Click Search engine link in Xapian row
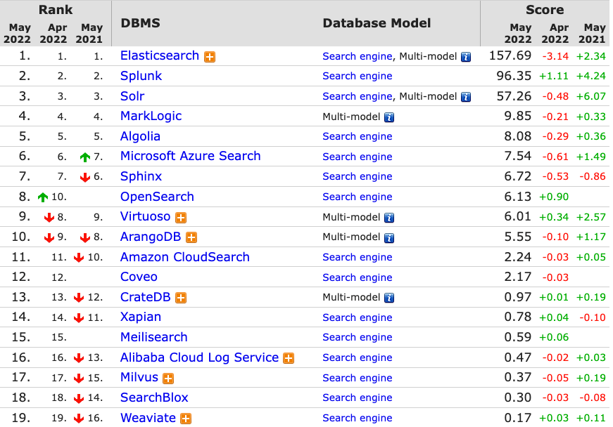This screenshot has width=613, height=427. click(x=358, y=318)
